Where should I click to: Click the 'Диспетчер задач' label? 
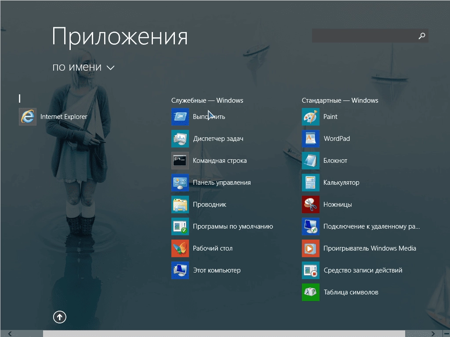coord(218,139)
